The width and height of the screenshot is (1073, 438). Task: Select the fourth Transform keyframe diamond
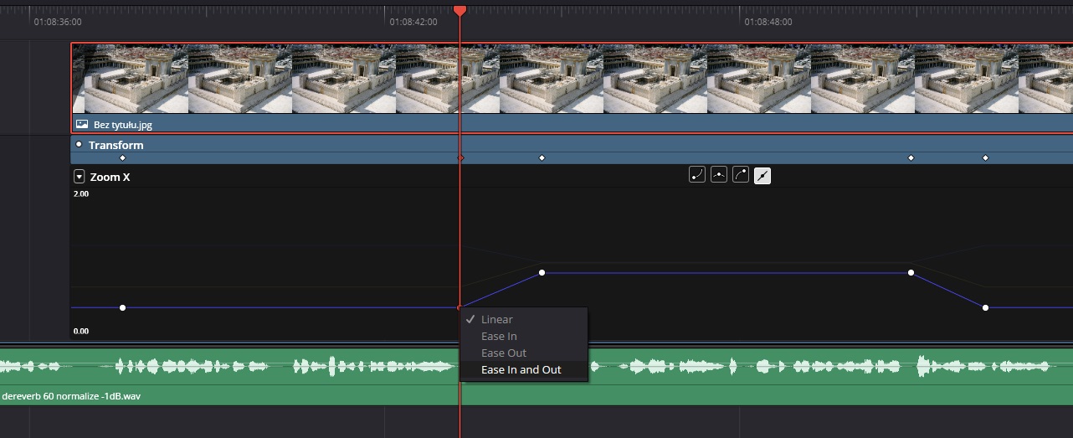click(911, 157)
